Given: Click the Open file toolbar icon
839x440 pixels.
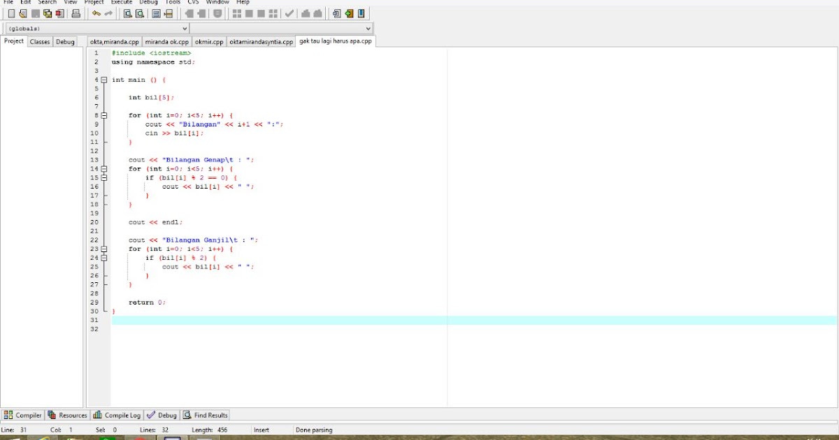Looking at the screenshot, I should click(x=23, y=13).
